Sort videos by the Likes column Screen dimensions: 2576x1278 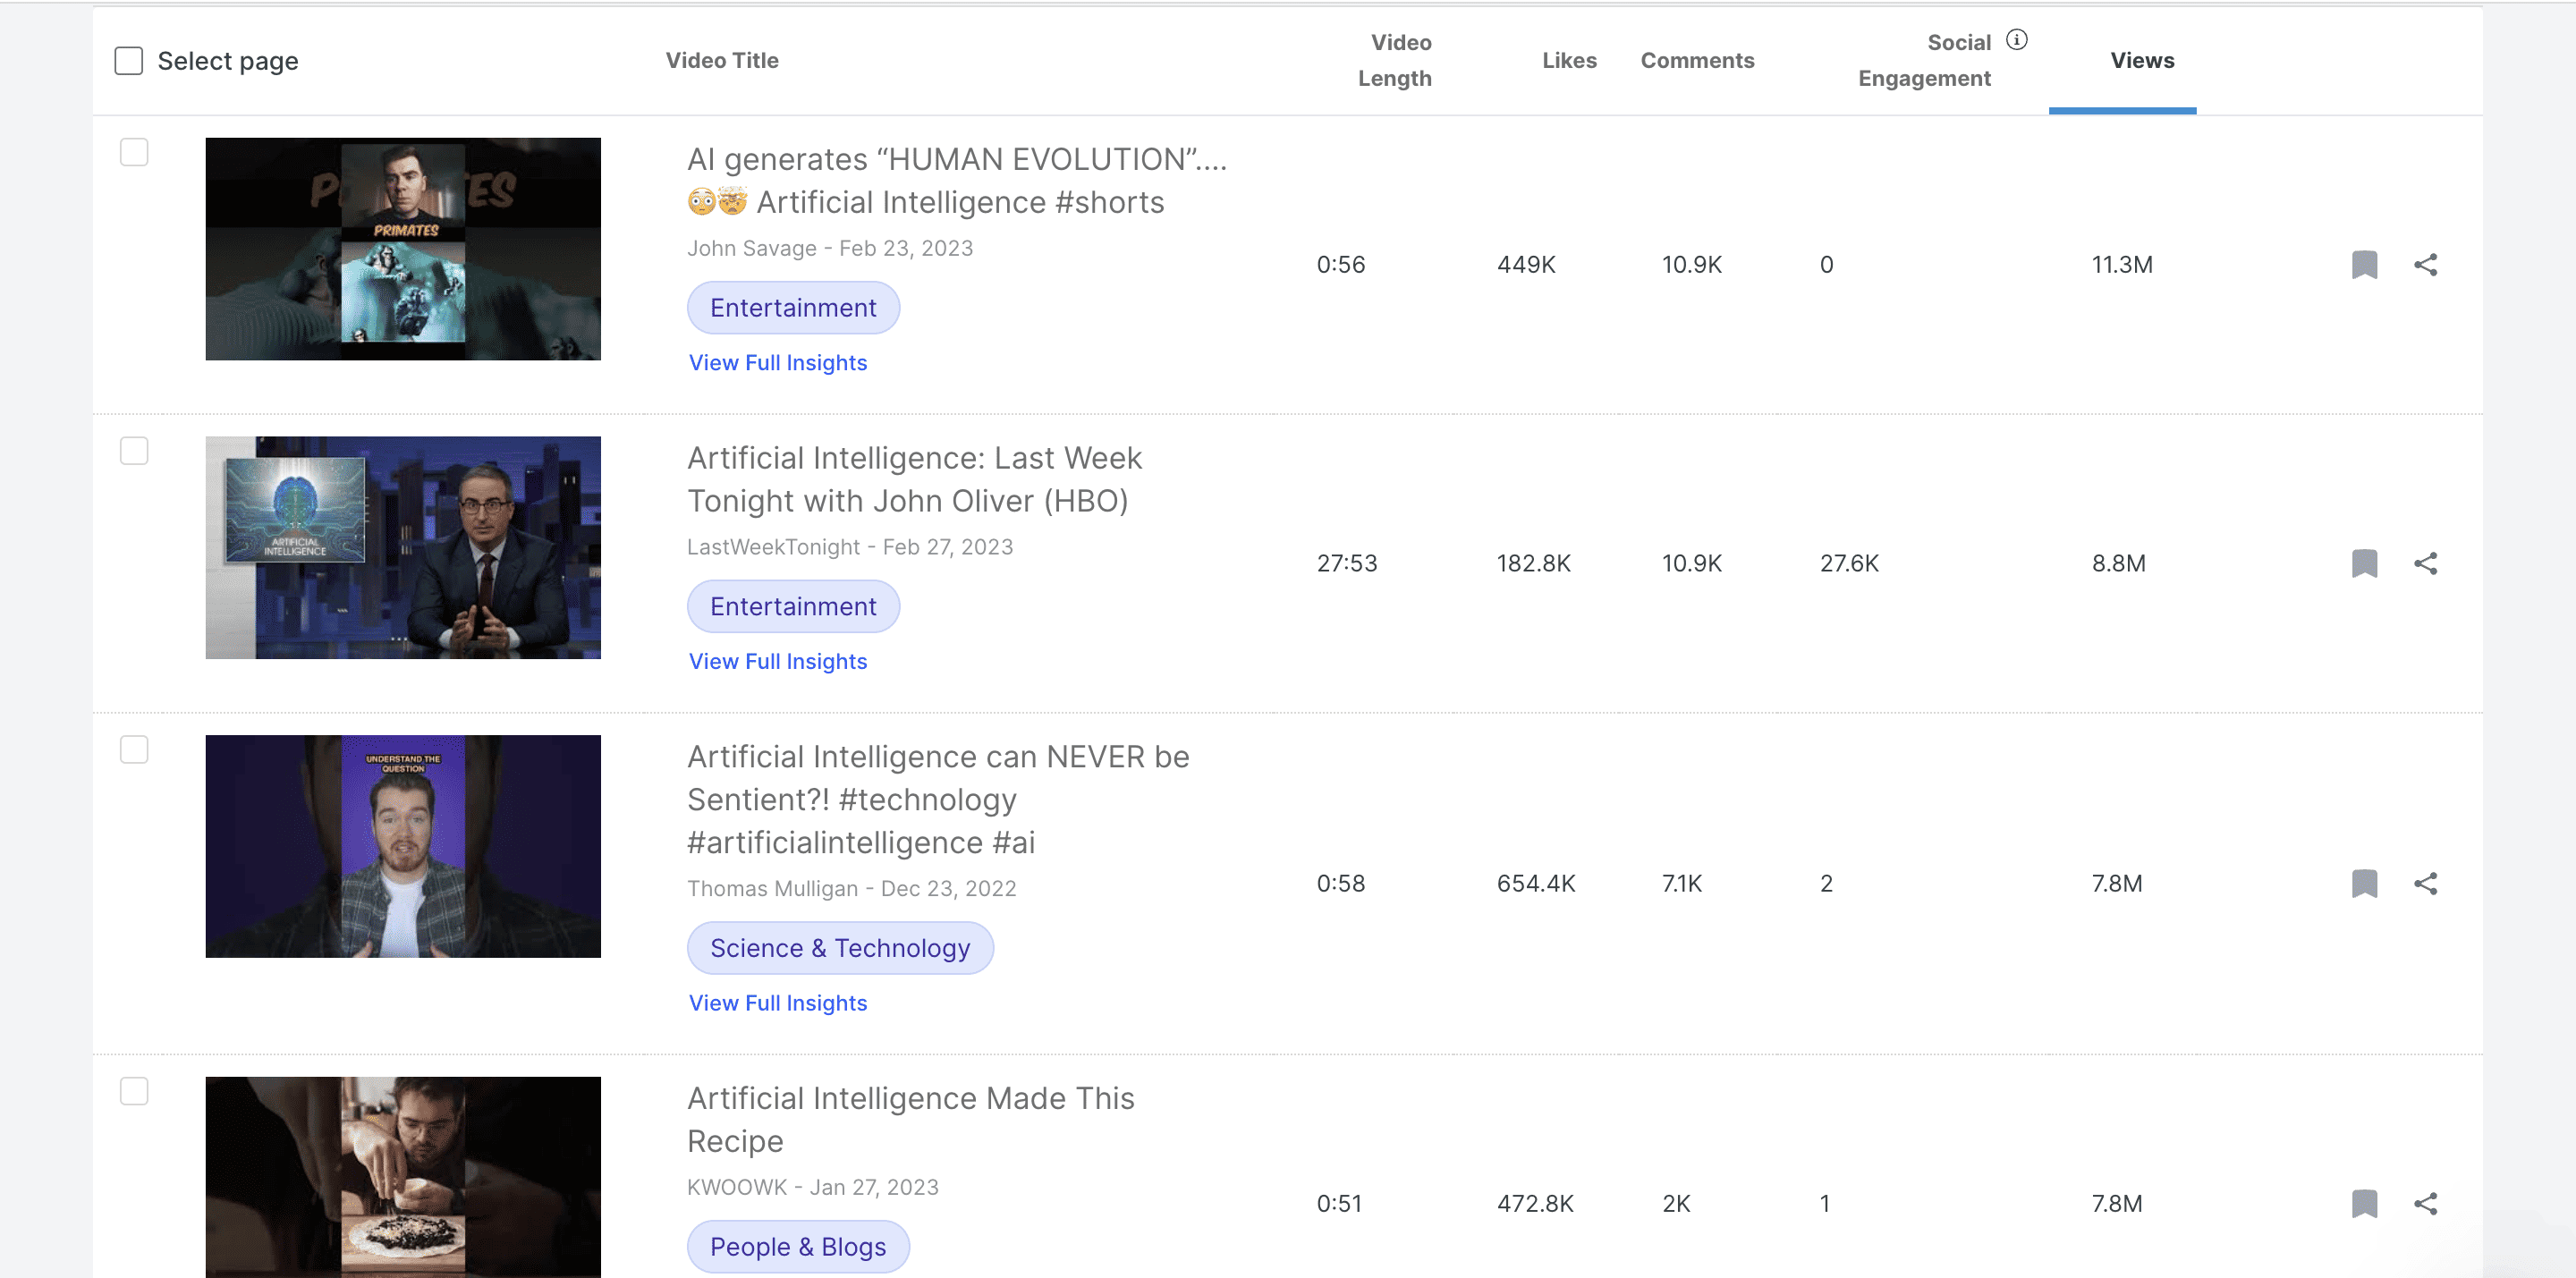(1569, 60)
